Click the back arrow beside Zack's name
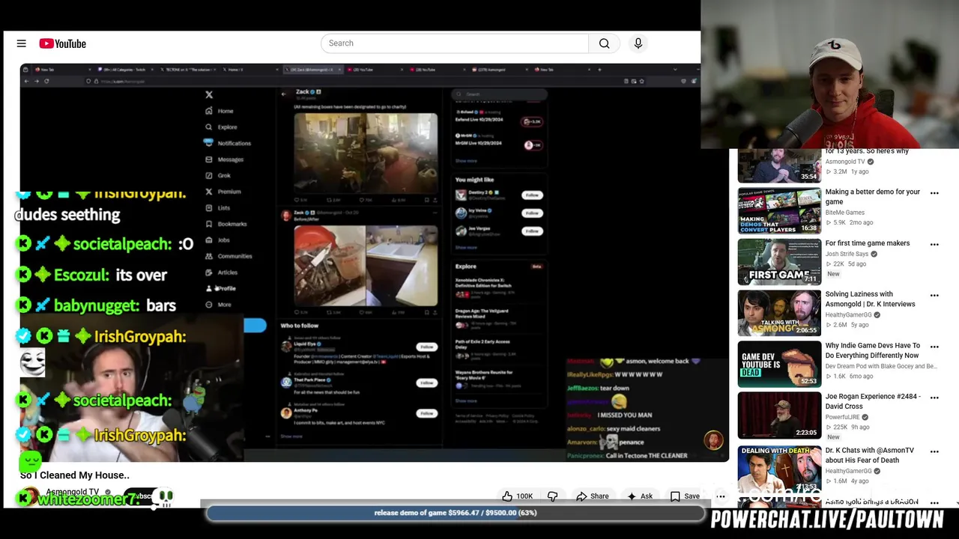959x539 pixels. tap(283, 94)
